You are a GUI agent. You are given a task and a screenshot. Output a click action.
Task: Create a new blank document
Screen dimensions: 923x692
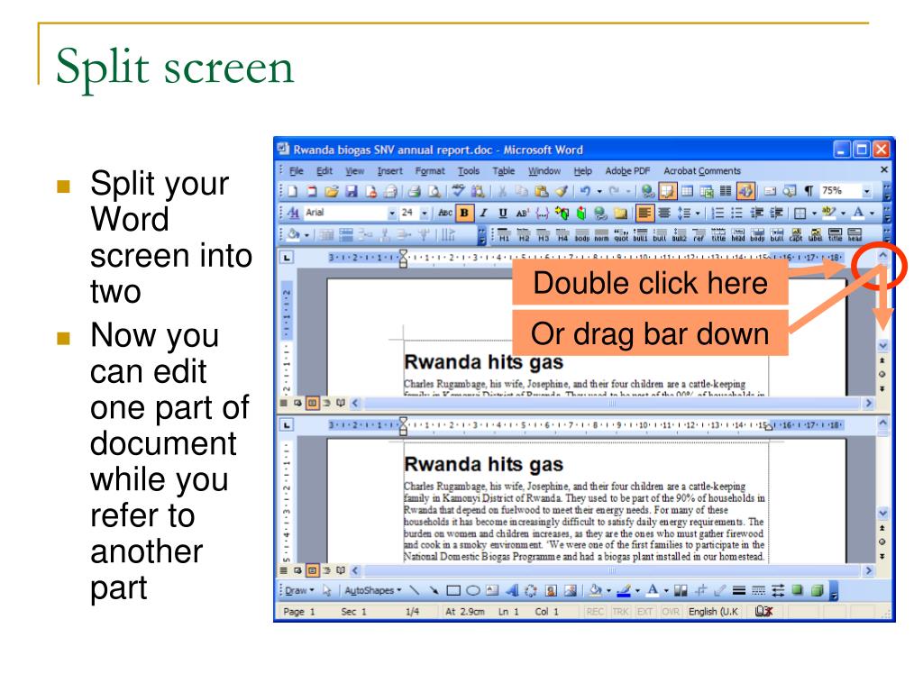[x=293, y=191]
